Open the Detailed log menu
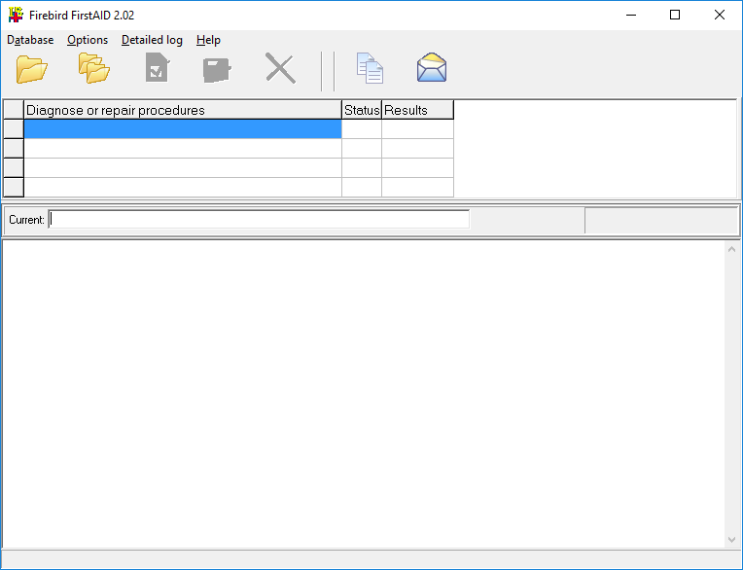 [x=152, y=40]
